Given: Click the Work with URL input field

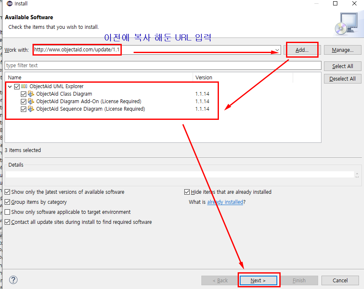Looking at the screenshot, I should 157,50.
